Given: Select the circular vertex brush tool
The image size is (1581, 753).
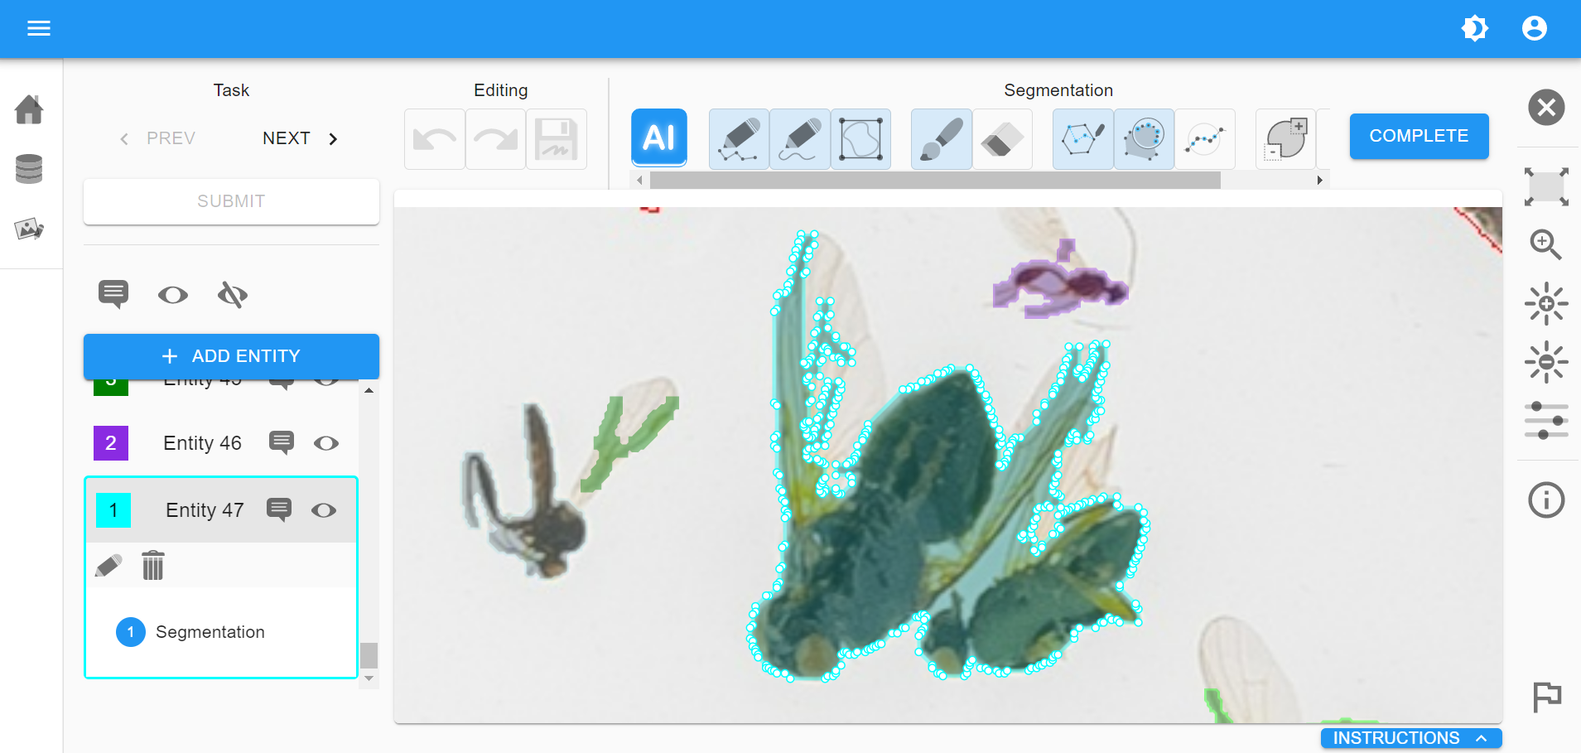Looking at the screenshot, I should 1144,139.
